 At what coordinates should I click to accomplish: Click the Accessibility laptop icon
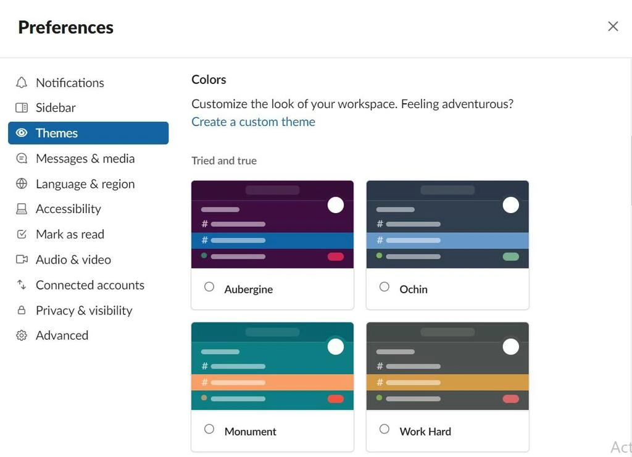point(22,209)
